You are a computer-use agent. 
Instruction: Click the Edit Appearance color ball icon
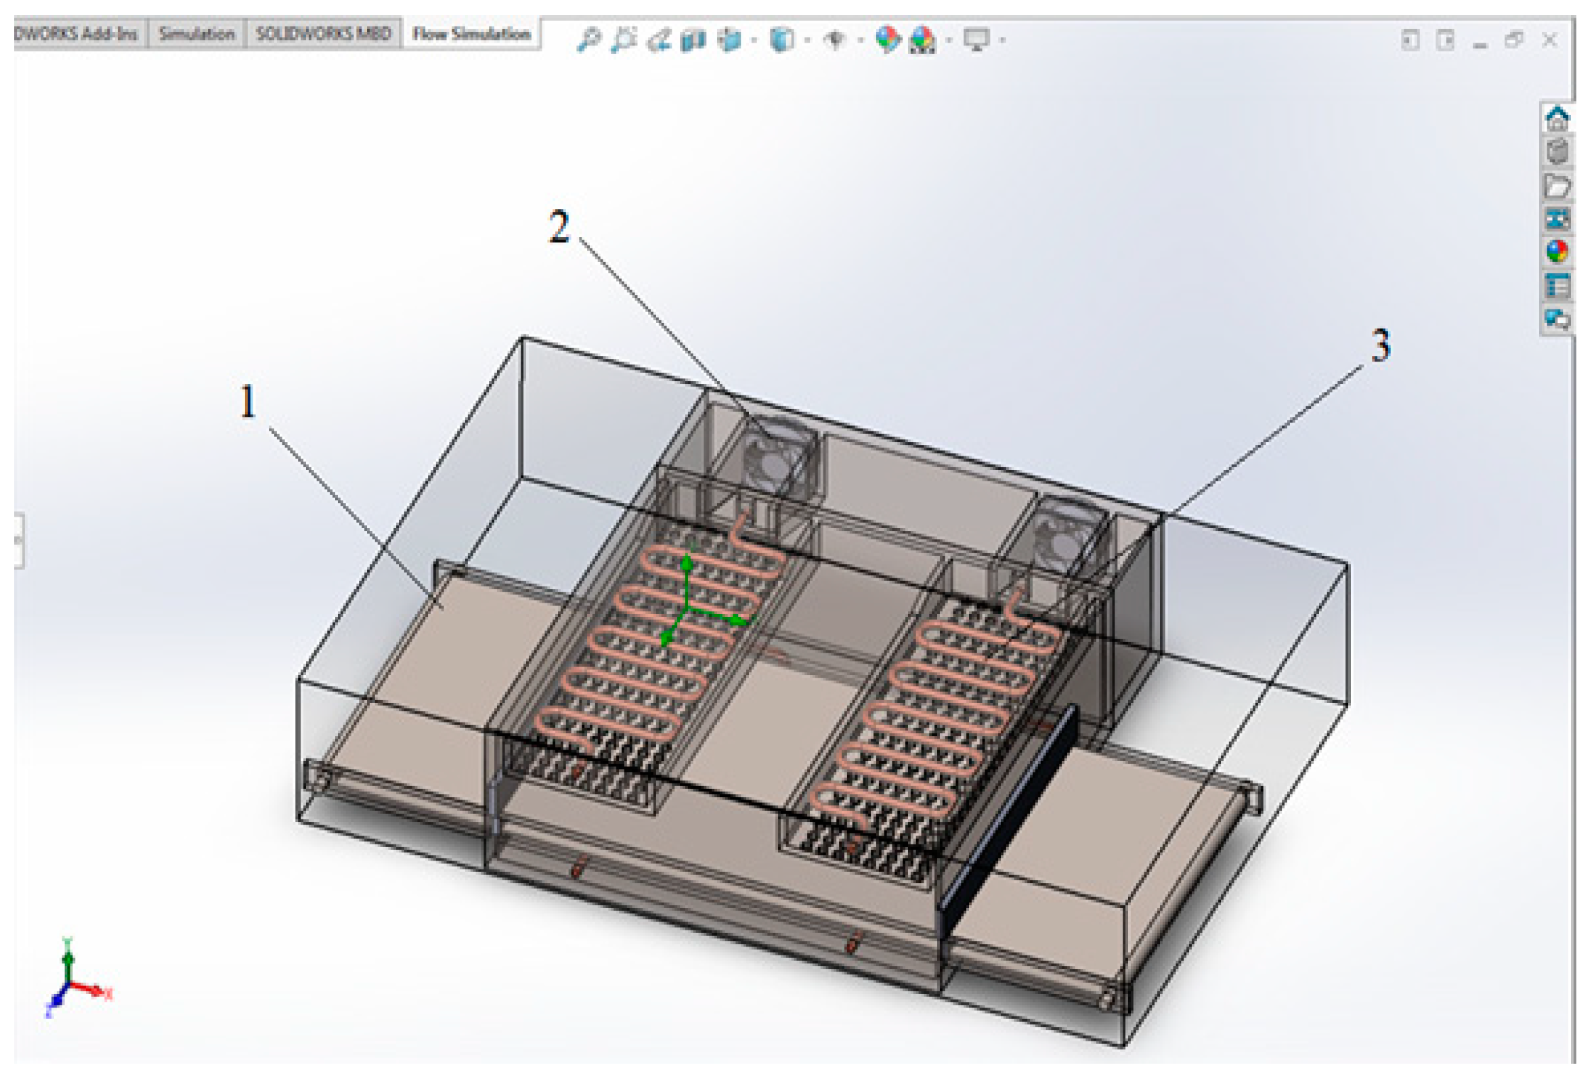click(887, 40)
